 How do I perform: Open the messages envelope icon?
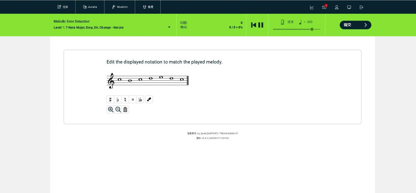click(x=324, y=7)
